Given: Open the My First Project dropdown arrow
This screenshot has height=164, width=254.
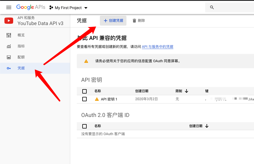Looking at the screenshot, I should tap(86, 8).
